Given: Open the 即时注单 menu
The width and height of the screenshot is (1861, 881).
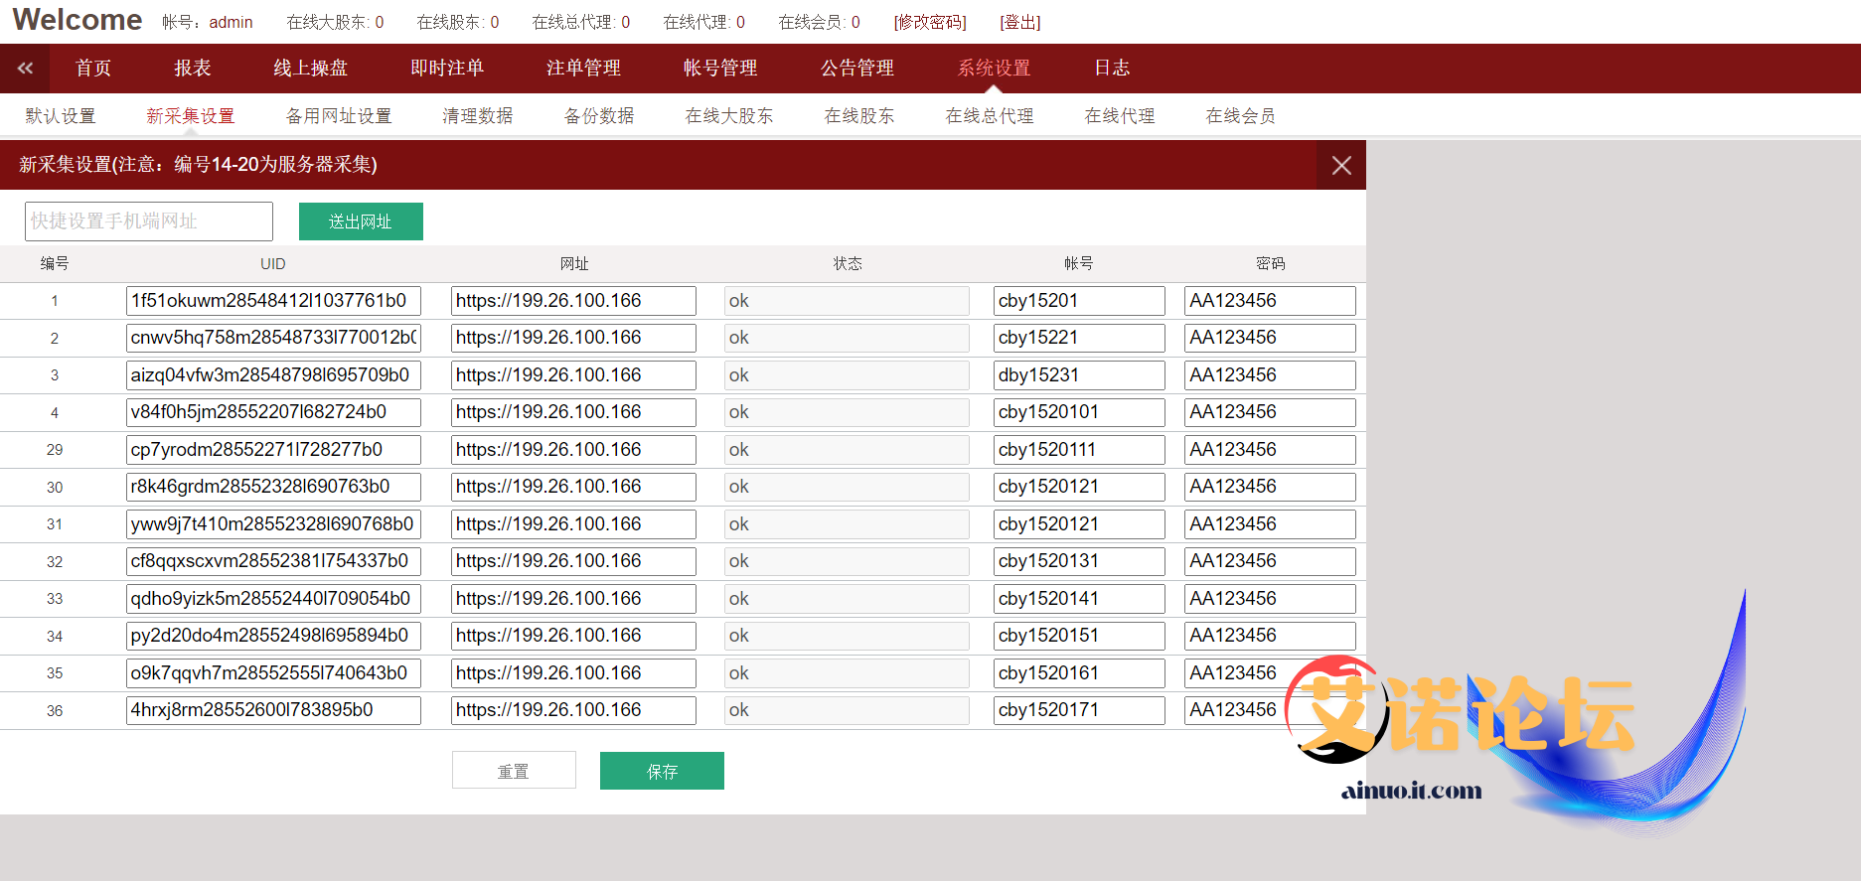Looking at the screenshot, I should tap(447, 68).
